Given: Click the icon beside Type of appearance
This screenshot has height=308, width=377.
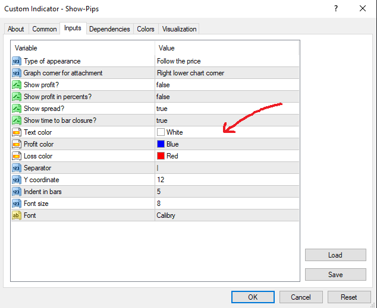Looking at the screenshot, I should (17, 61).
